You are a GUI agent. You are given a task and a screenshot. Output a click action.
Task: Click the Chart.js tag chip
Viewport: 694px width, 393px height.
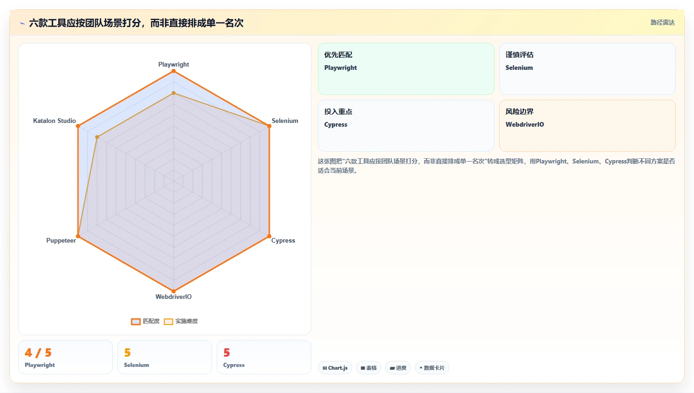pos(335,368)
